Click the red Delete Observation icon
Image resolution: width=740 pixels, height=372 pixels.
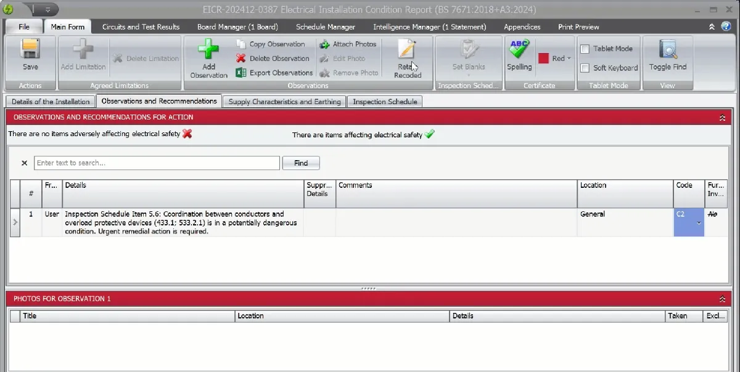pos(241,59)
